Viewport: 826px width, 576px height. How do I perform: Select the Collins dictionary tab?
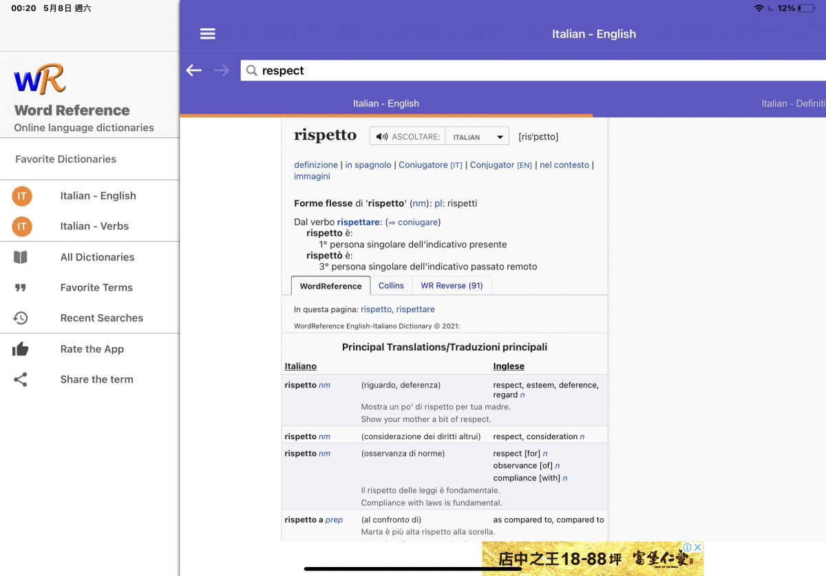coord(391,285)
